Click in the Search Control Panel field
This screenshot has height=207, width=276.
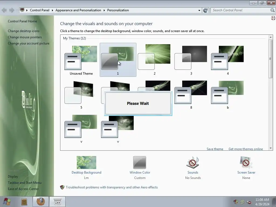(x=240, y=10)
